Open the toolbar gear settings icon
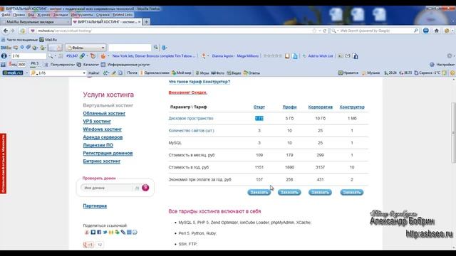This screenshot has width=456, height=256. (x=450, y=56)
